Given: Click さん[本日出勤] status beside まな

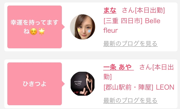Looking at the screenshot, I should (x=143, y=10).
